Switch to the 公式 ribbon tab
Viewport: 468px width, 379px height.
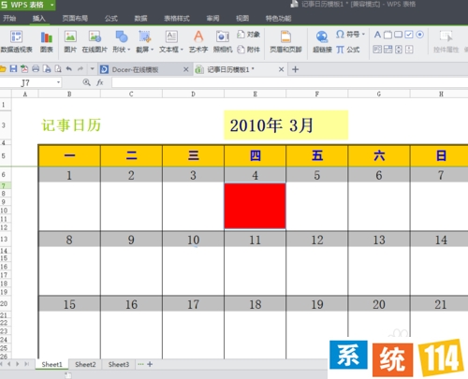111,19
